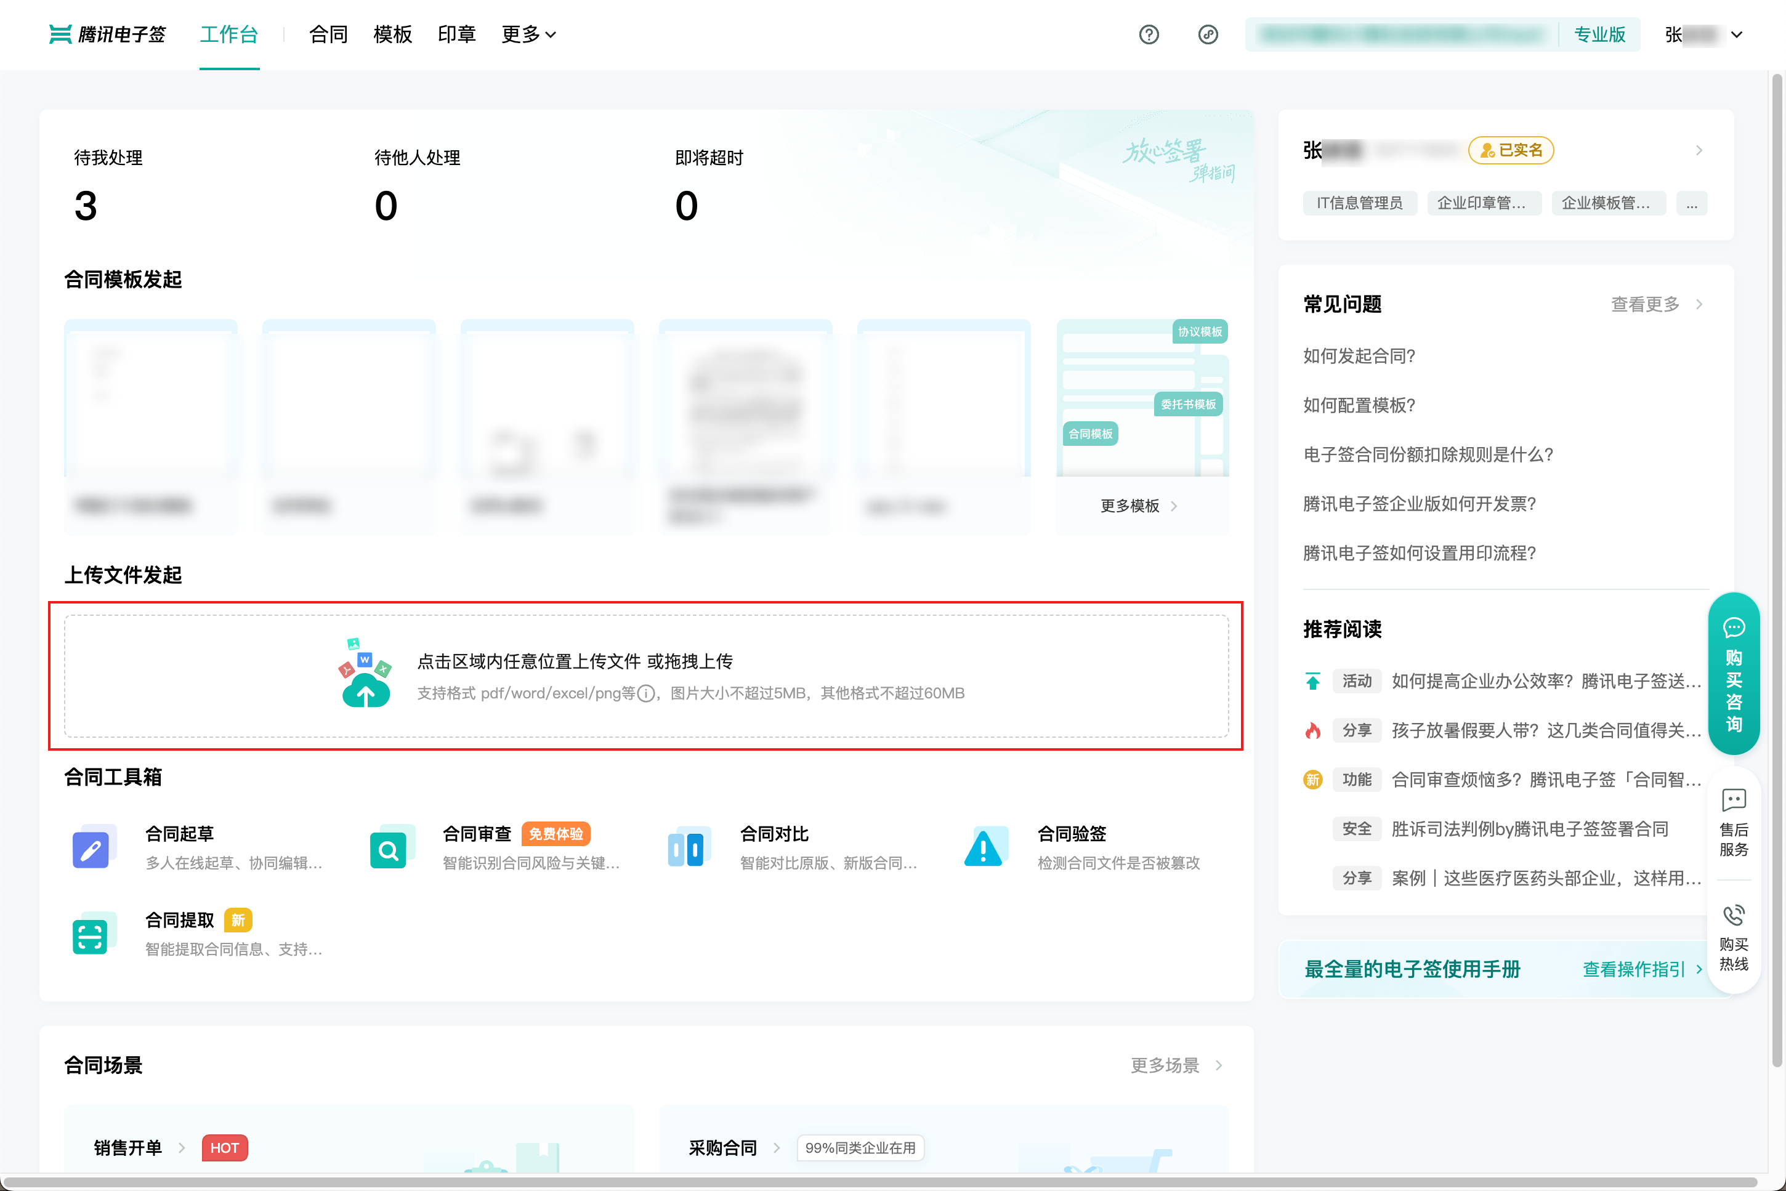Expand the user profile card chevron
The width and height of the screenshot is (1786, 1191).
tap(1699, 150)
